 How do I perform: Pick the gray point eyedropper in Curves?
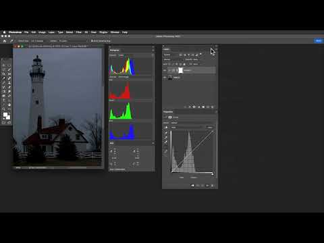click(166, 137)
